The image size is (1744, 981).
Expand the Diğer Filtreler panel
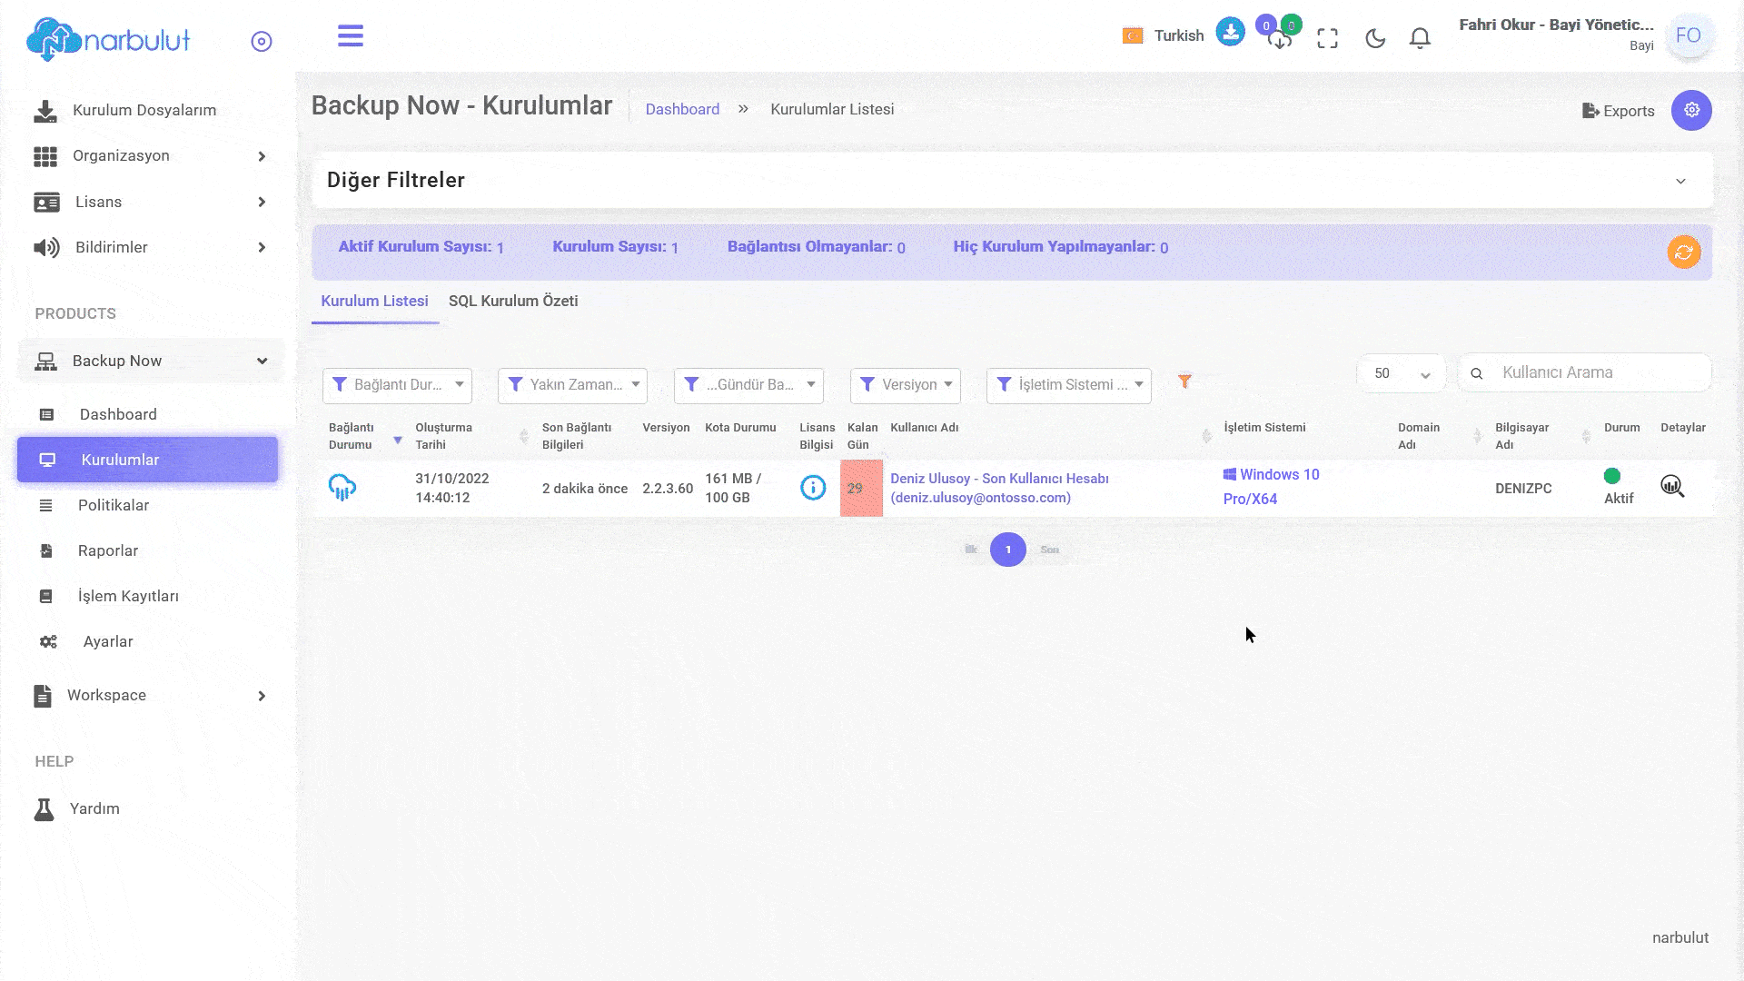coord(1012,180)
